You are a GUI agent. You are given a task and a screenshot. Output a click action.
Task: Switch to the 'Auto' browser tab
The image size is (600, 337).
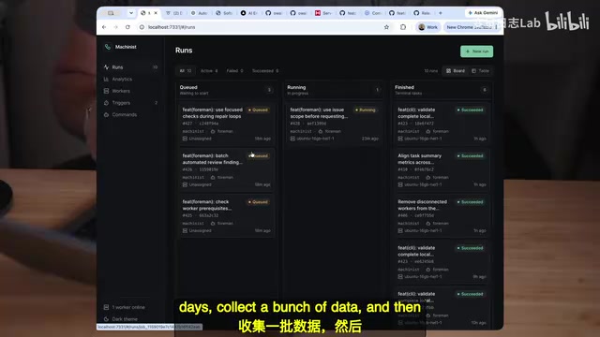pos(200,13)
